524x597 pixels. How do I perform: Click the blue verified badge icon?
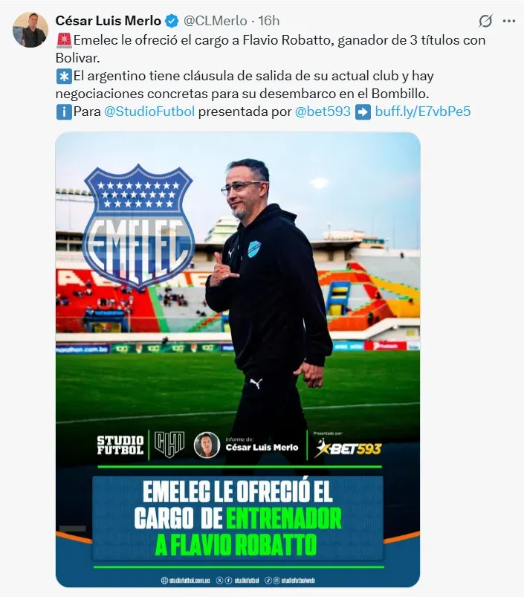coord(172,21)
